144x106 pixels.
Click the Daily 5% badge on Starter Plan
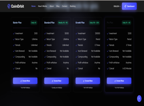pyautogui.click(x=34, y=23)
